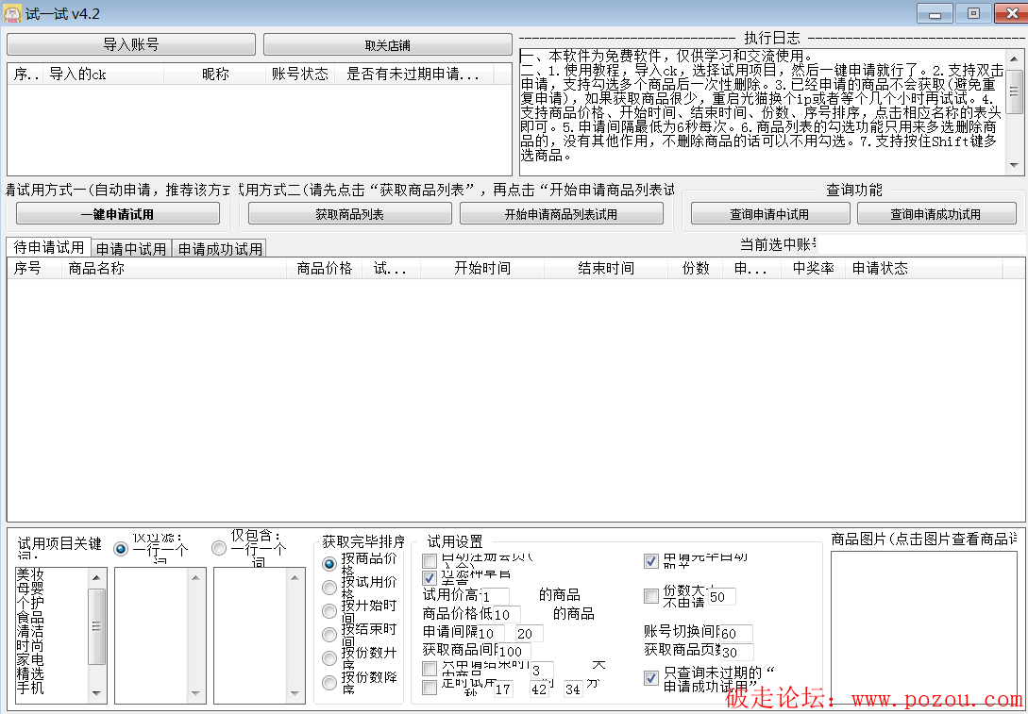
Task: Select the 按试用价格 sort radio button
Action: pos(329,588)
